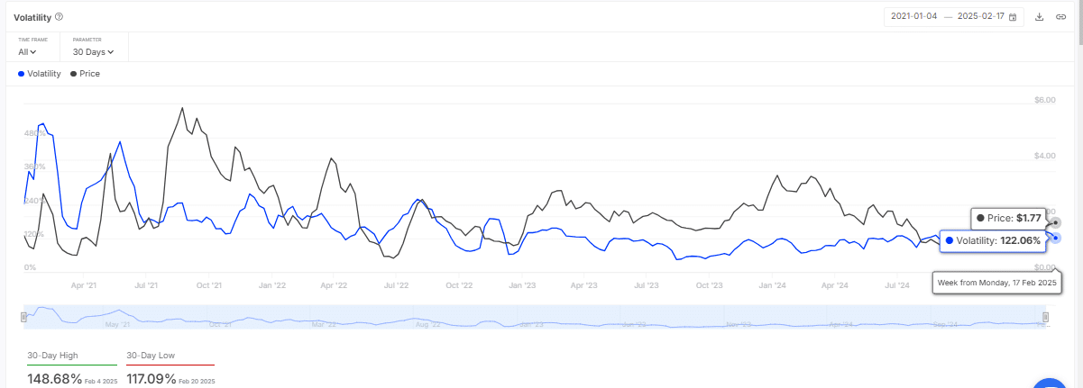Grab the right handle of range navigator
The image size is (1083, 388).
(x=1046, y=317)
